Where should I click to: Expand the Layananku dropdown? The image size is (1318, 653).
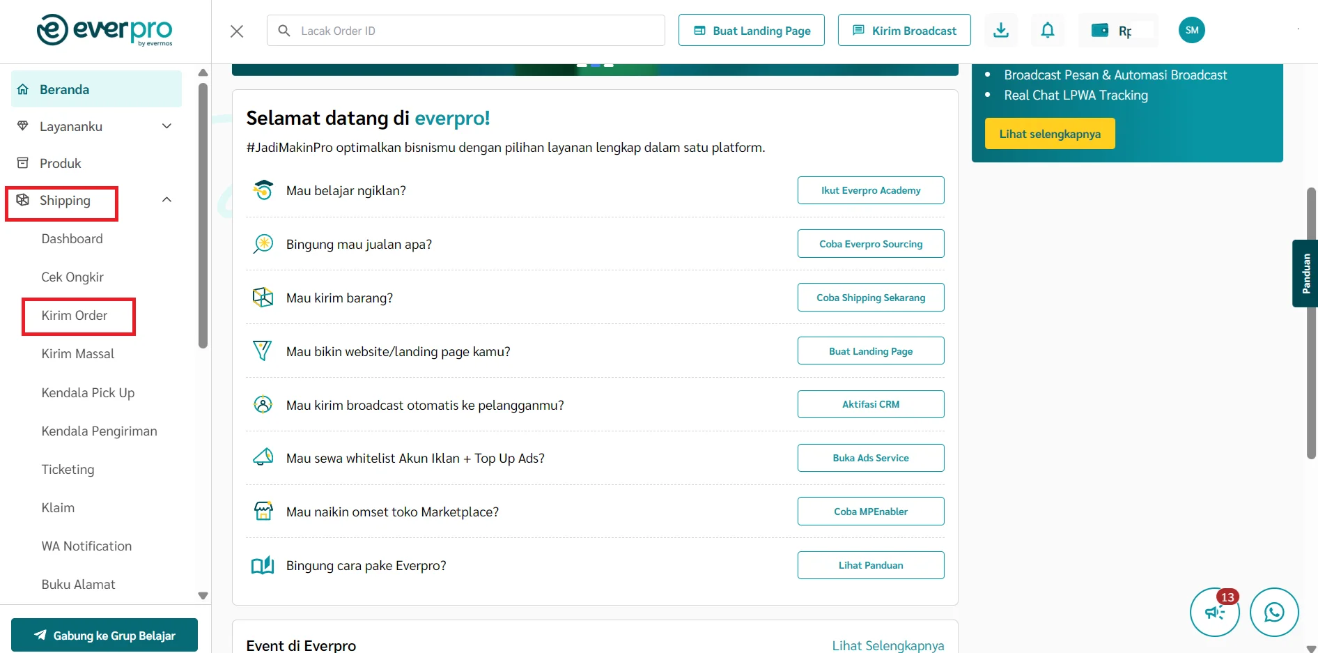tap(166, 126)
